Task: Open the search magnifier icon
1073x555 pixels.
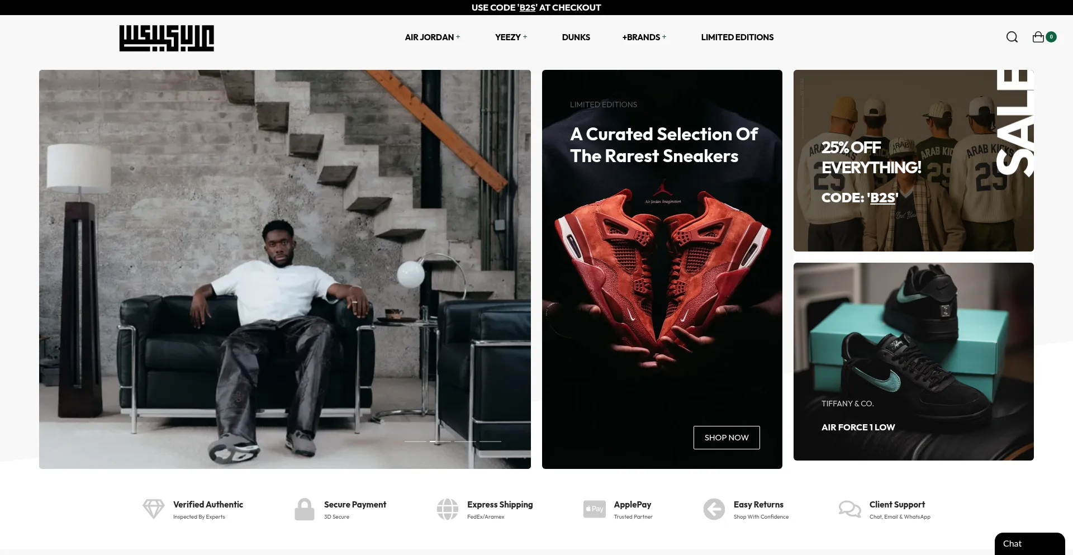Action: (x=1012, y=37)
